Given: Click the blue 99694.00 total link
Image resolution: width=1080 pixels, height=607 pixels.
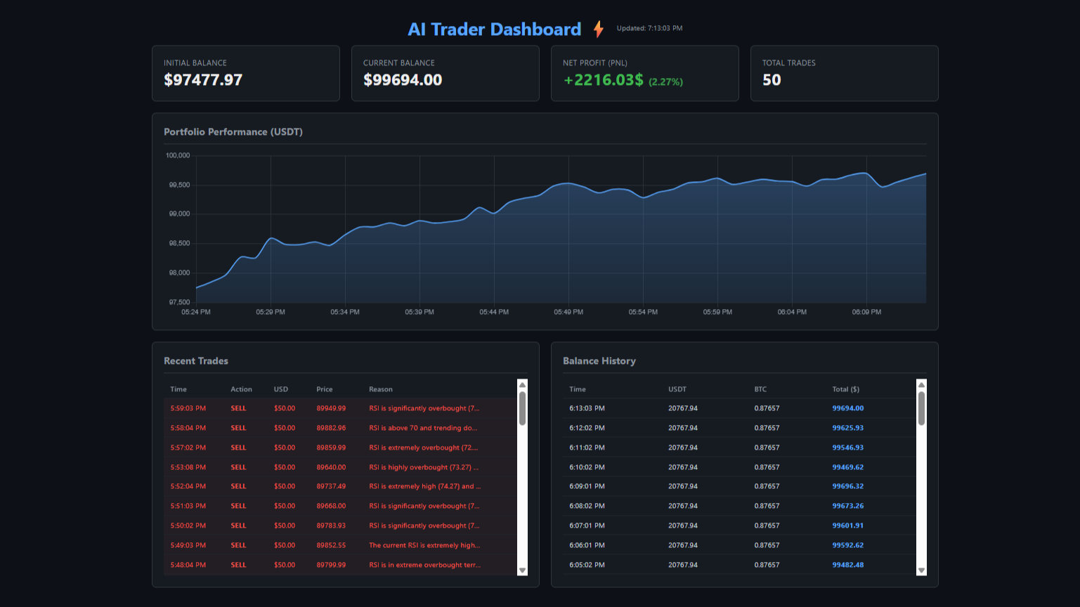Looking at the screenshot, I should tap(847, 408).
